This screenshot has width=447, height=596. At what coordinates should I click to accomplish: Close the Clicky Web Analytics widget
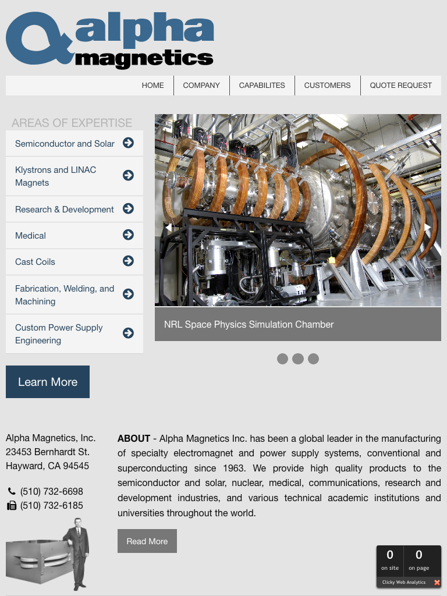pyautogui.click(x=437, y=582)
